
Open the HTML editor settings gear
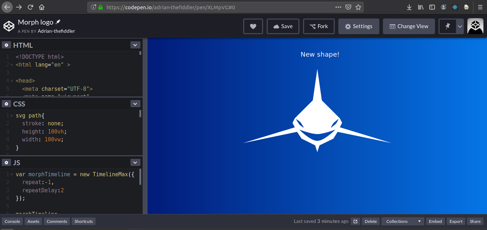pyautogui.click(x=6, y=45)
